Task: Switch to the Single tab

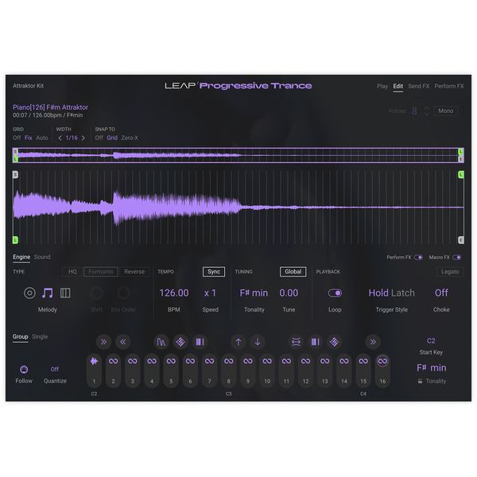Action: click(40, 336)
